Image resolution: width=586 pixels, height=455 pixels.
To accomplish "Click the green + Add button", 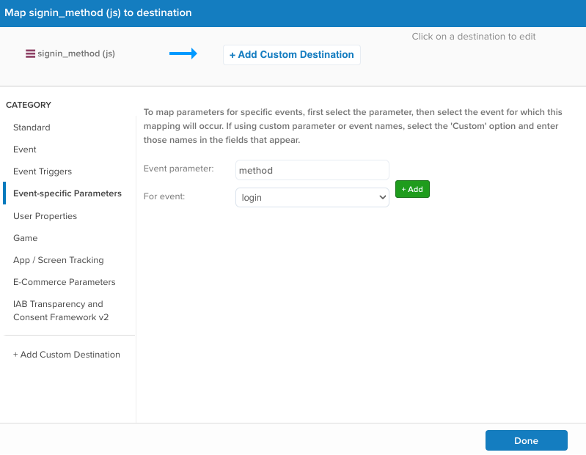I will [412, 189].
